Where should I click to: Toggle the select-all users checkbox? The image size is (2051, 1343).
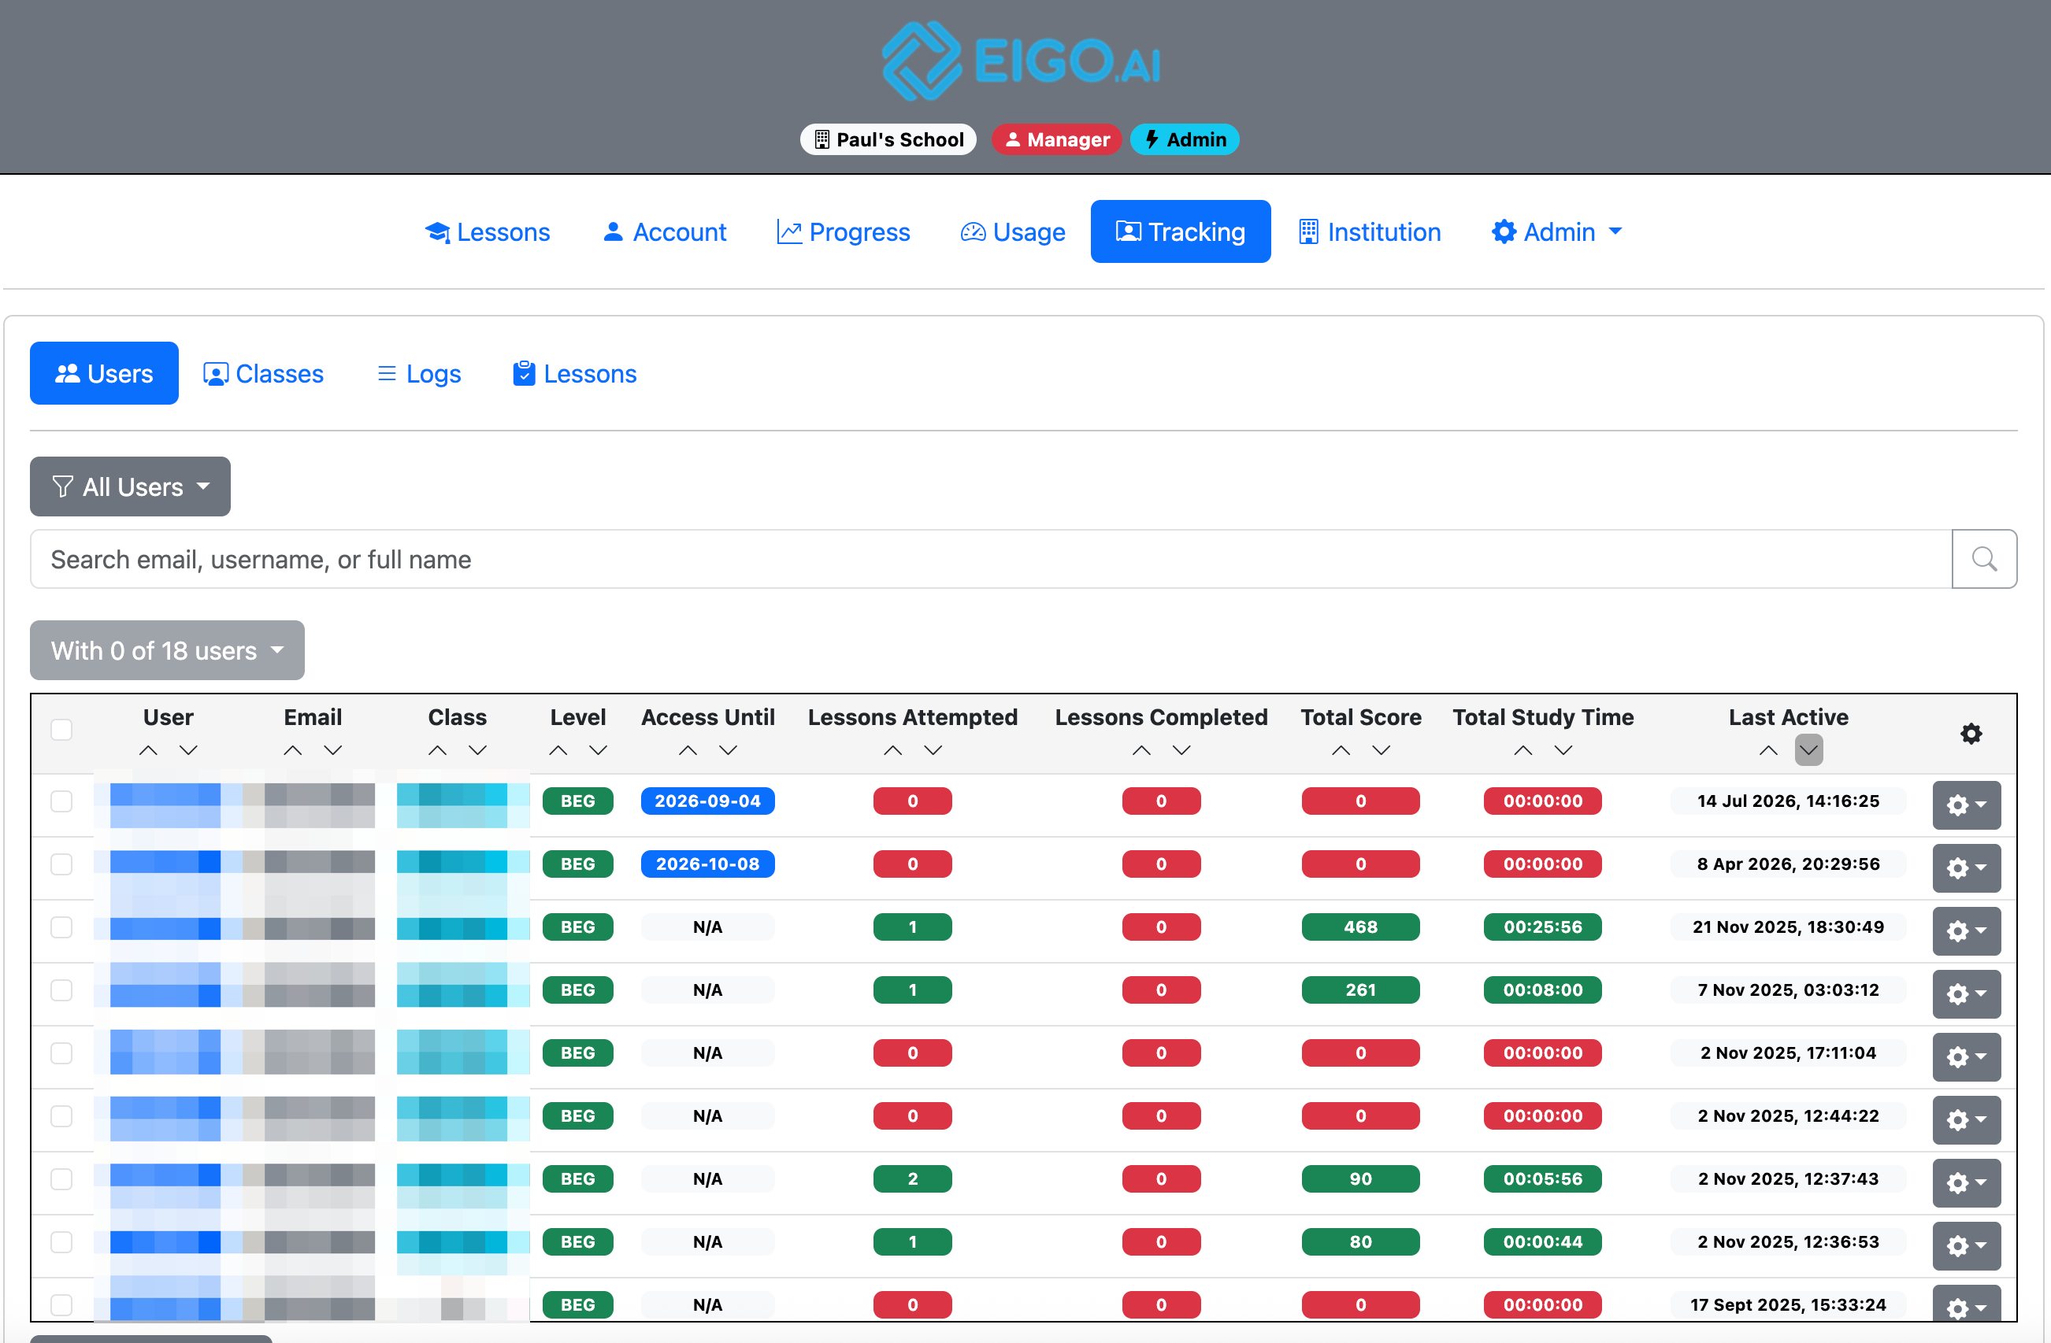61,730
